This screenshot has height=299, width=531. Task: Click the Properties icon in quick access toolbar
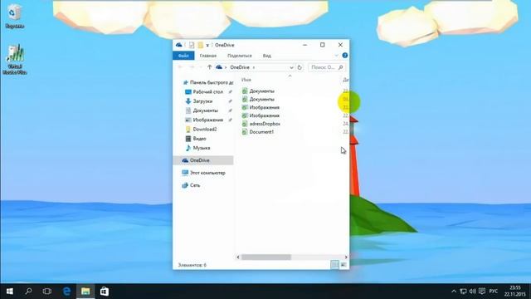192,45
